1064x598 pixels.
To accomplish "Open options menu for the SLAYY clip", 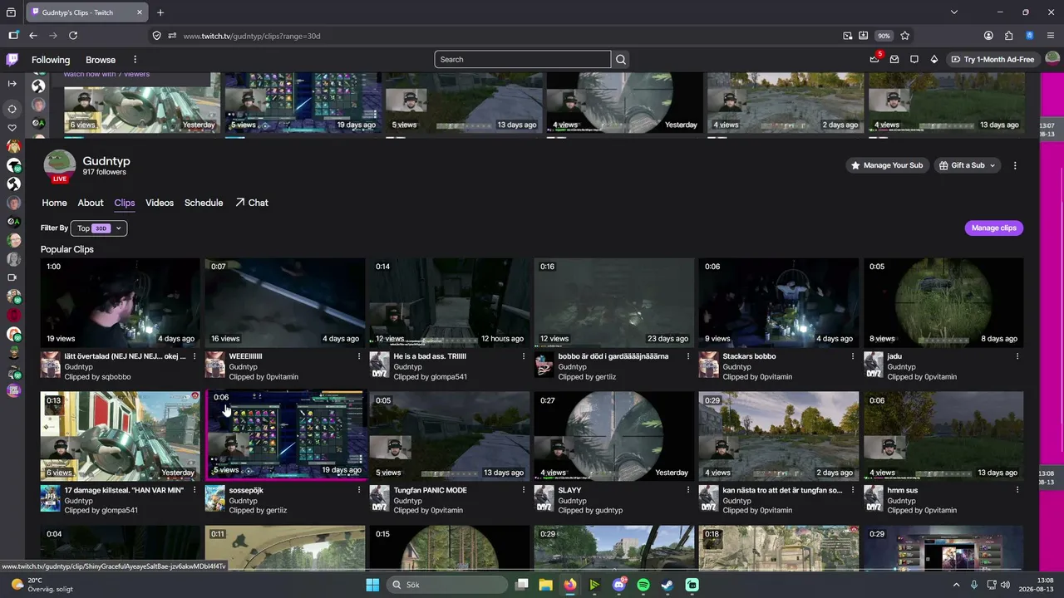I will pyautogui.click(x=688, y=490).
